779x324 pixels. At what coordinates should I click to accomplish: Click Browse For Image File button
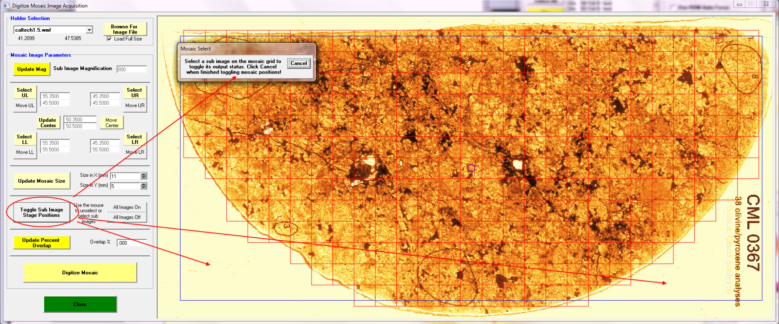[x=125, y=29]
